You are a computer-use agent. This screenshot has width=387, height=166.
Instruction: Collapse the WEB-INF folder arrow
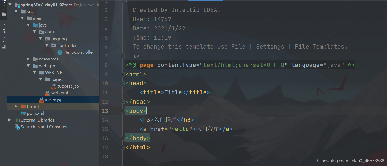tap(34, 73)
